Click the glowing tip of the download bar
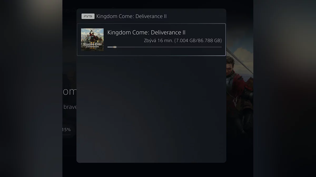 pos(114,47)
